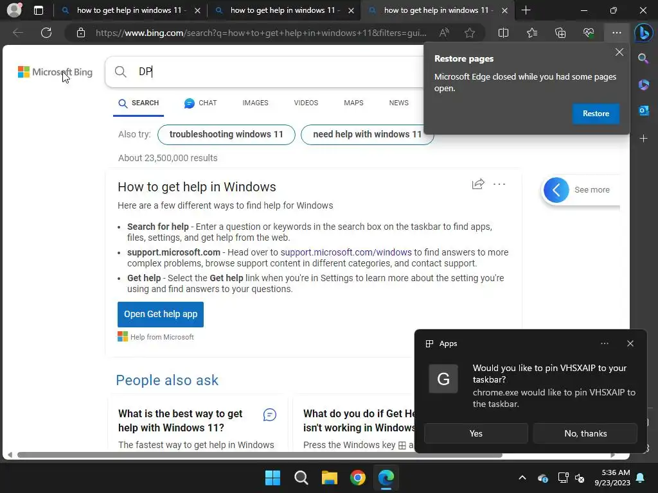Image resolution: width=658 pixels, height=493 pixels.
Task: Click the site info lock icon
Action: tap(81, 33)
